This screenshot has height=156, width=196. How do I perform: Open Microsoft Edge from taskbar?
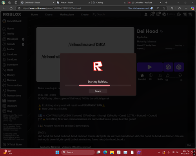[x=105, y=152]
